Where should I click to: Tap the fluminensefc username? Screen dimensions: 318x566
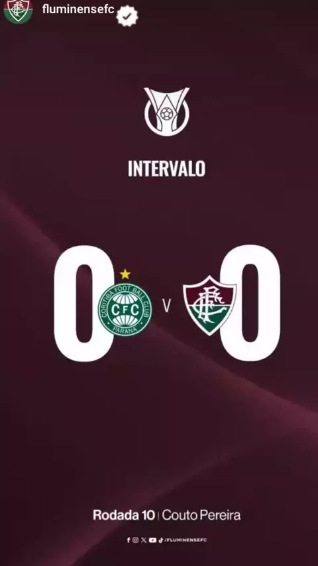click(78, 9)
